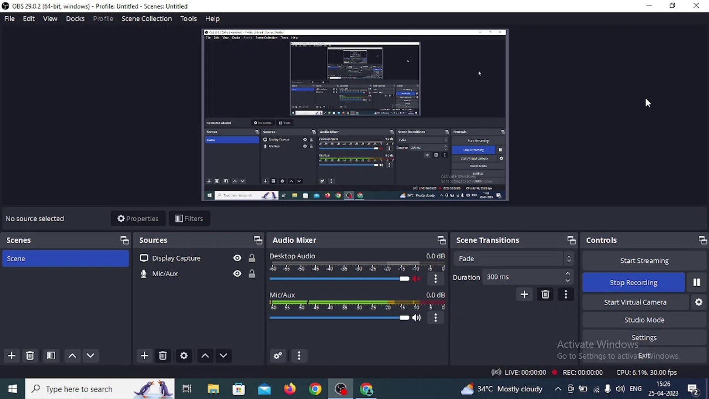Click the Stop Recording button
This screenshot has width=709, height=399.
[633, 283]
